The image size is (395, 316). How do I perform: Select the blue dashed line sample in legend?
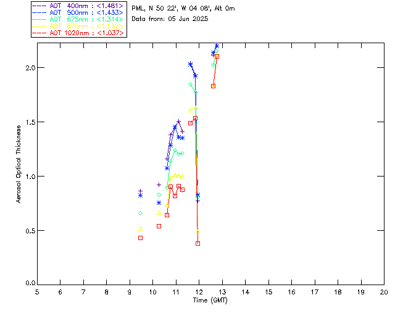[x=39, y=13]
